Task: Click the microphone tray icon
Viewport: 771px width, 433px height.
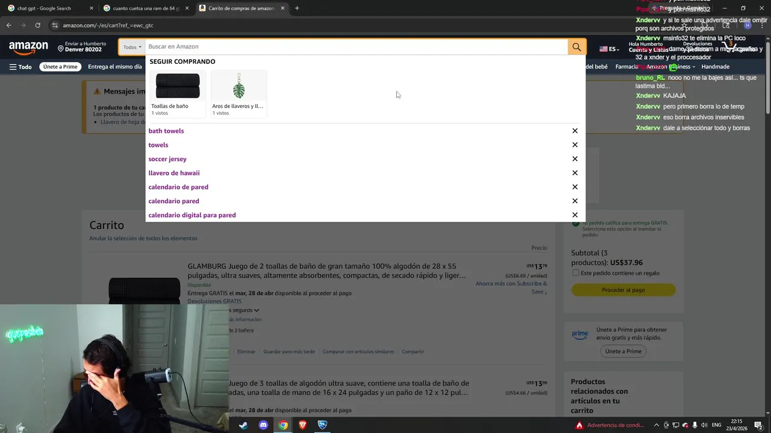Action: click(695, 425)
